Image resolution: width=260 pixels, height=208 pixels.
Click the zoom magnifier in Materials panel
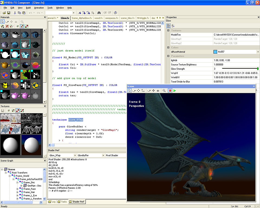coord(22,22)
